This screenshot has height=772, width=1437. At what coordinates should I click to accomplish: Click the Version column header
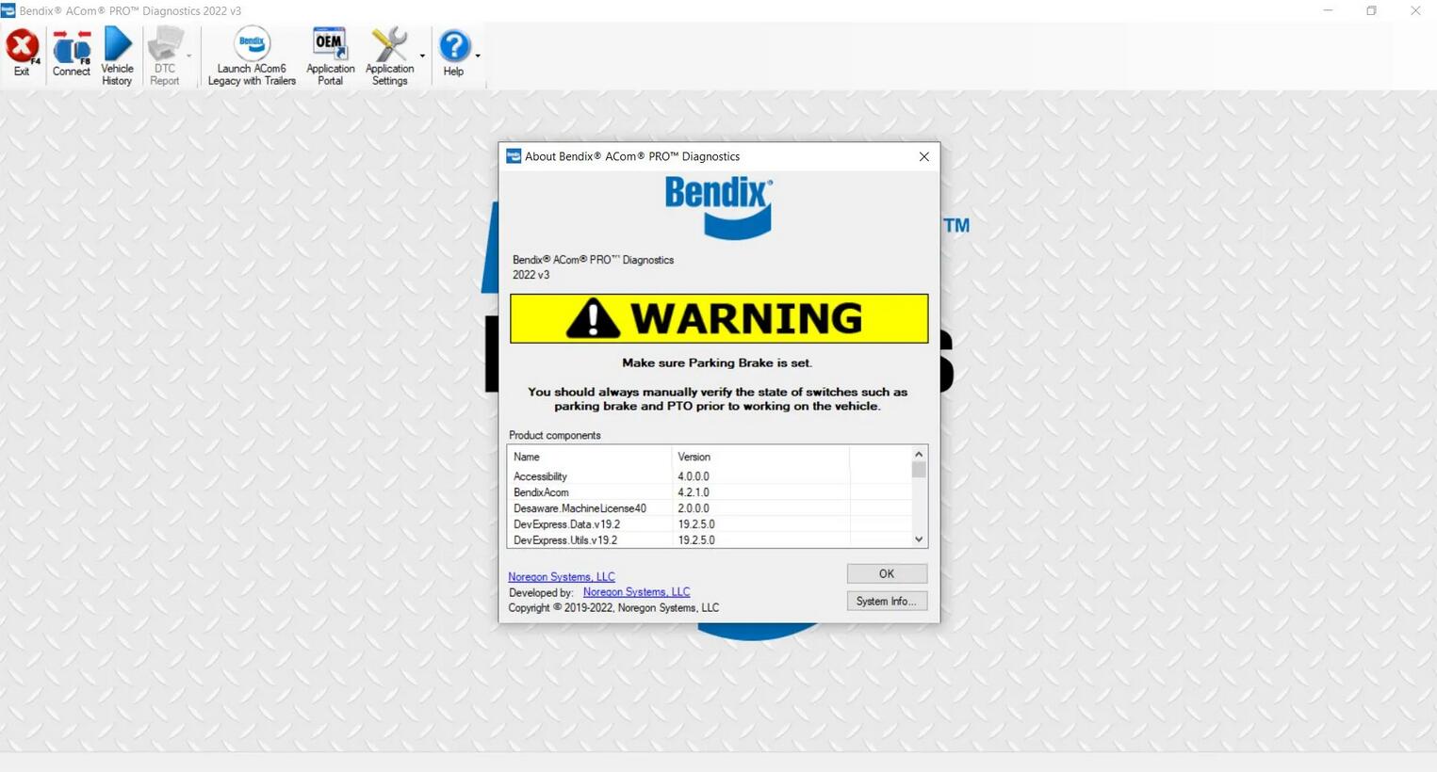click(x=760, y=457)
